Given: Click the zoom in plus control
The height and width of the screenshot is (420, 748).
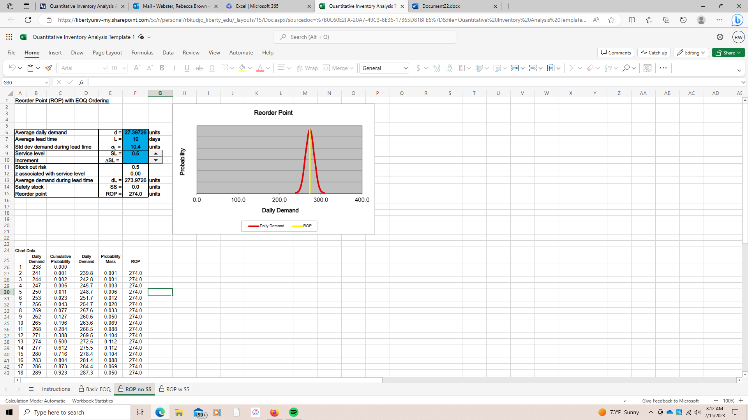Looking at the screenshot, I should click(x=741, y=401).
